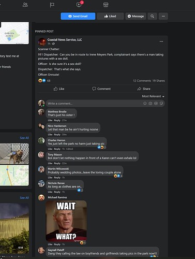195x259 pixels.
Task: Click the Message button
Action: click(136, 16)
